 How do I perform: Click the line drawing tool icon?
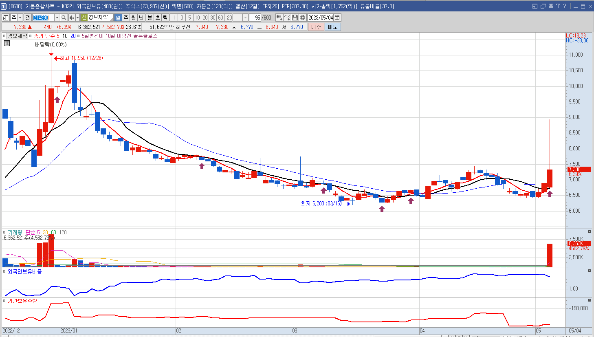click(x=287, y=18)
